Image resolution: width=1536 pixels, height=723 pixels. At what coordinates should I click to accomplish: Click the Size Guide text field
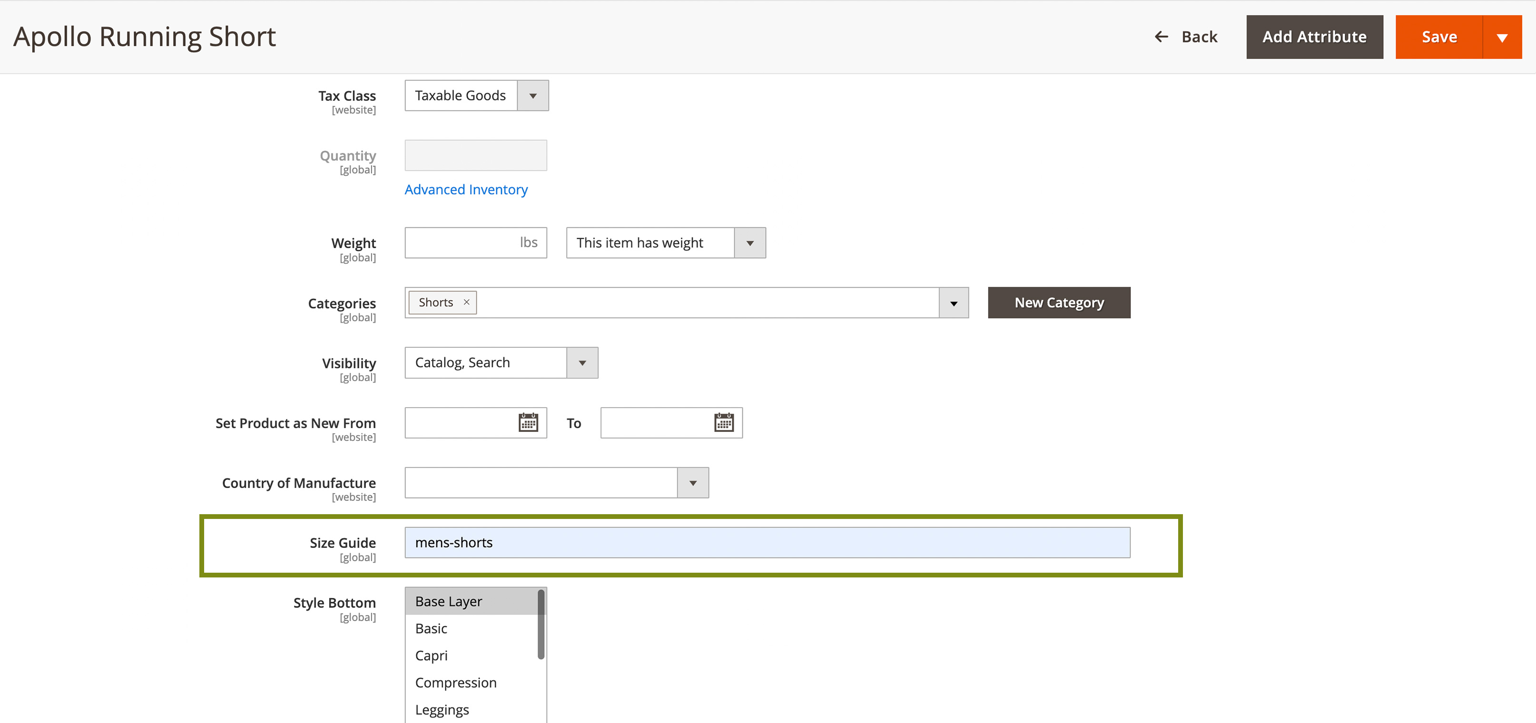[767, 542]
